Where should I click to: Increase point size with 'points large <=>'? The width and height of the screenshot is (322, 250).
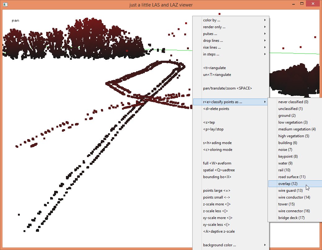tap(216, 191)
